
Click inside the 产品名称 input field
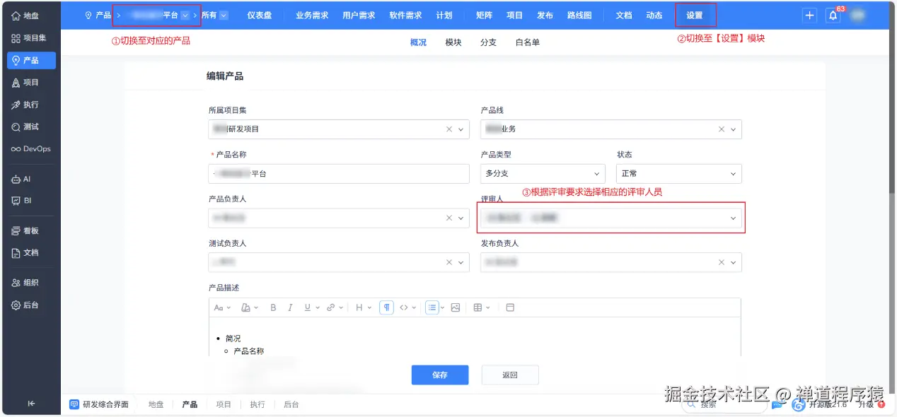pyautogui.click(x=338, y=173)
